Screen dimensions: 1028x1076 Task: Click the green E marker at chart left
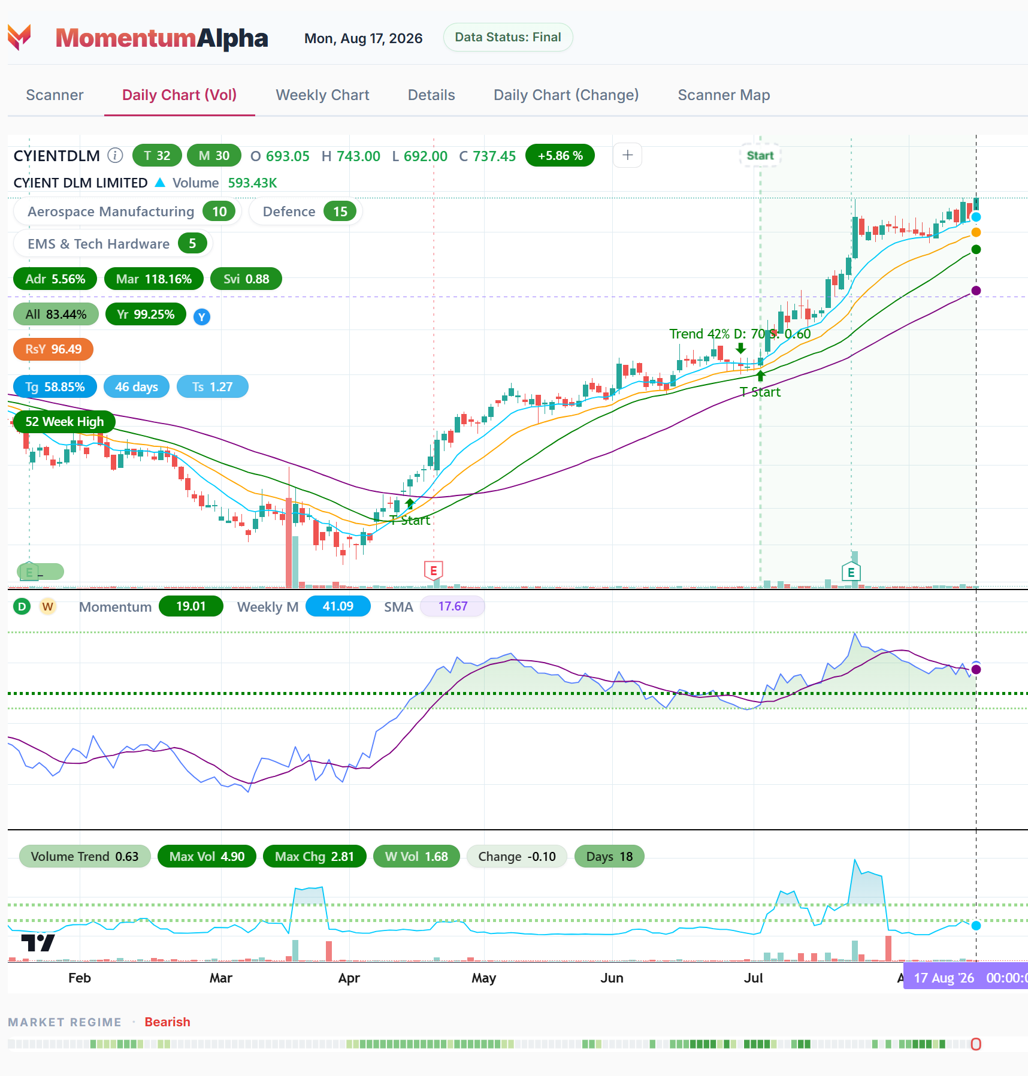[29, 572]
